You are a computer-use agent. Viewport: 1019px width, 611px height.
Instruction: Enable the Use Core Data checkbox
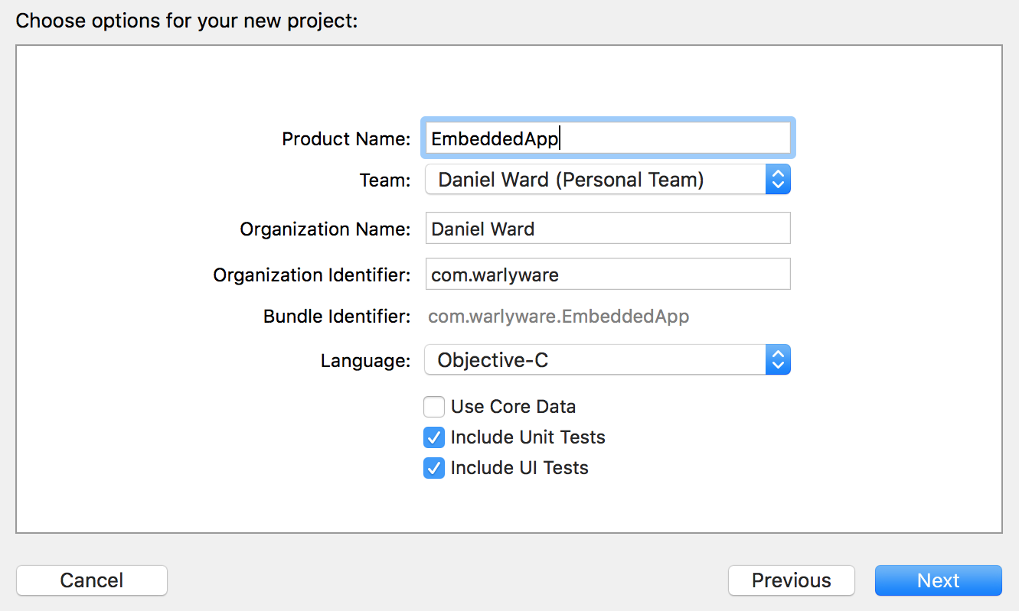[434, 407]
